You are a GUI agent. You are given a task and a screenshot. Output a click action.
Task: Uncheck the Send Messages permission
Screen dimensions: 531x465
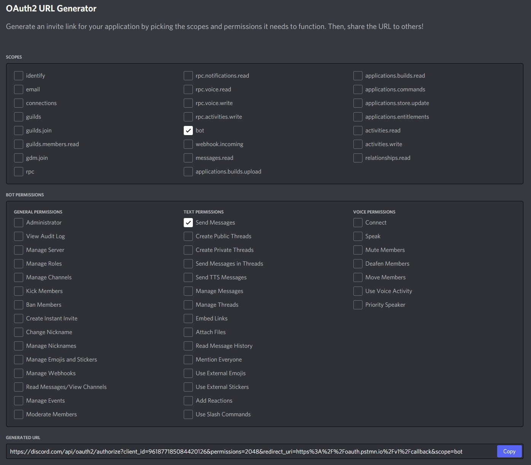188,223
